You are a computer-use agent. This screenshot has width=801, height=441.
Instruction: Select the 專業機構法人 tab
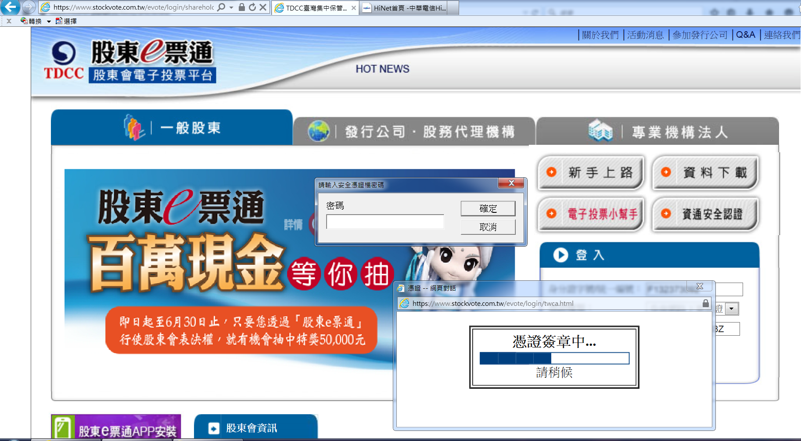click(657, 131)
